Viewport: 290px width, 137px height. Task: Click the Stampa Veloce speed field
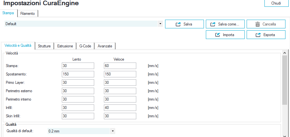point(120,66)
